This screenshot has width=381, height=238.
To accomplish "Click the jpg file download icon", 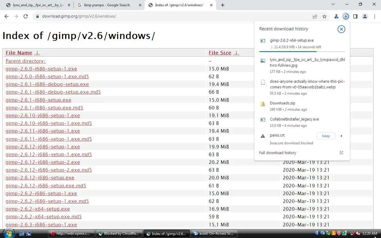I will (x=263, y=61).
